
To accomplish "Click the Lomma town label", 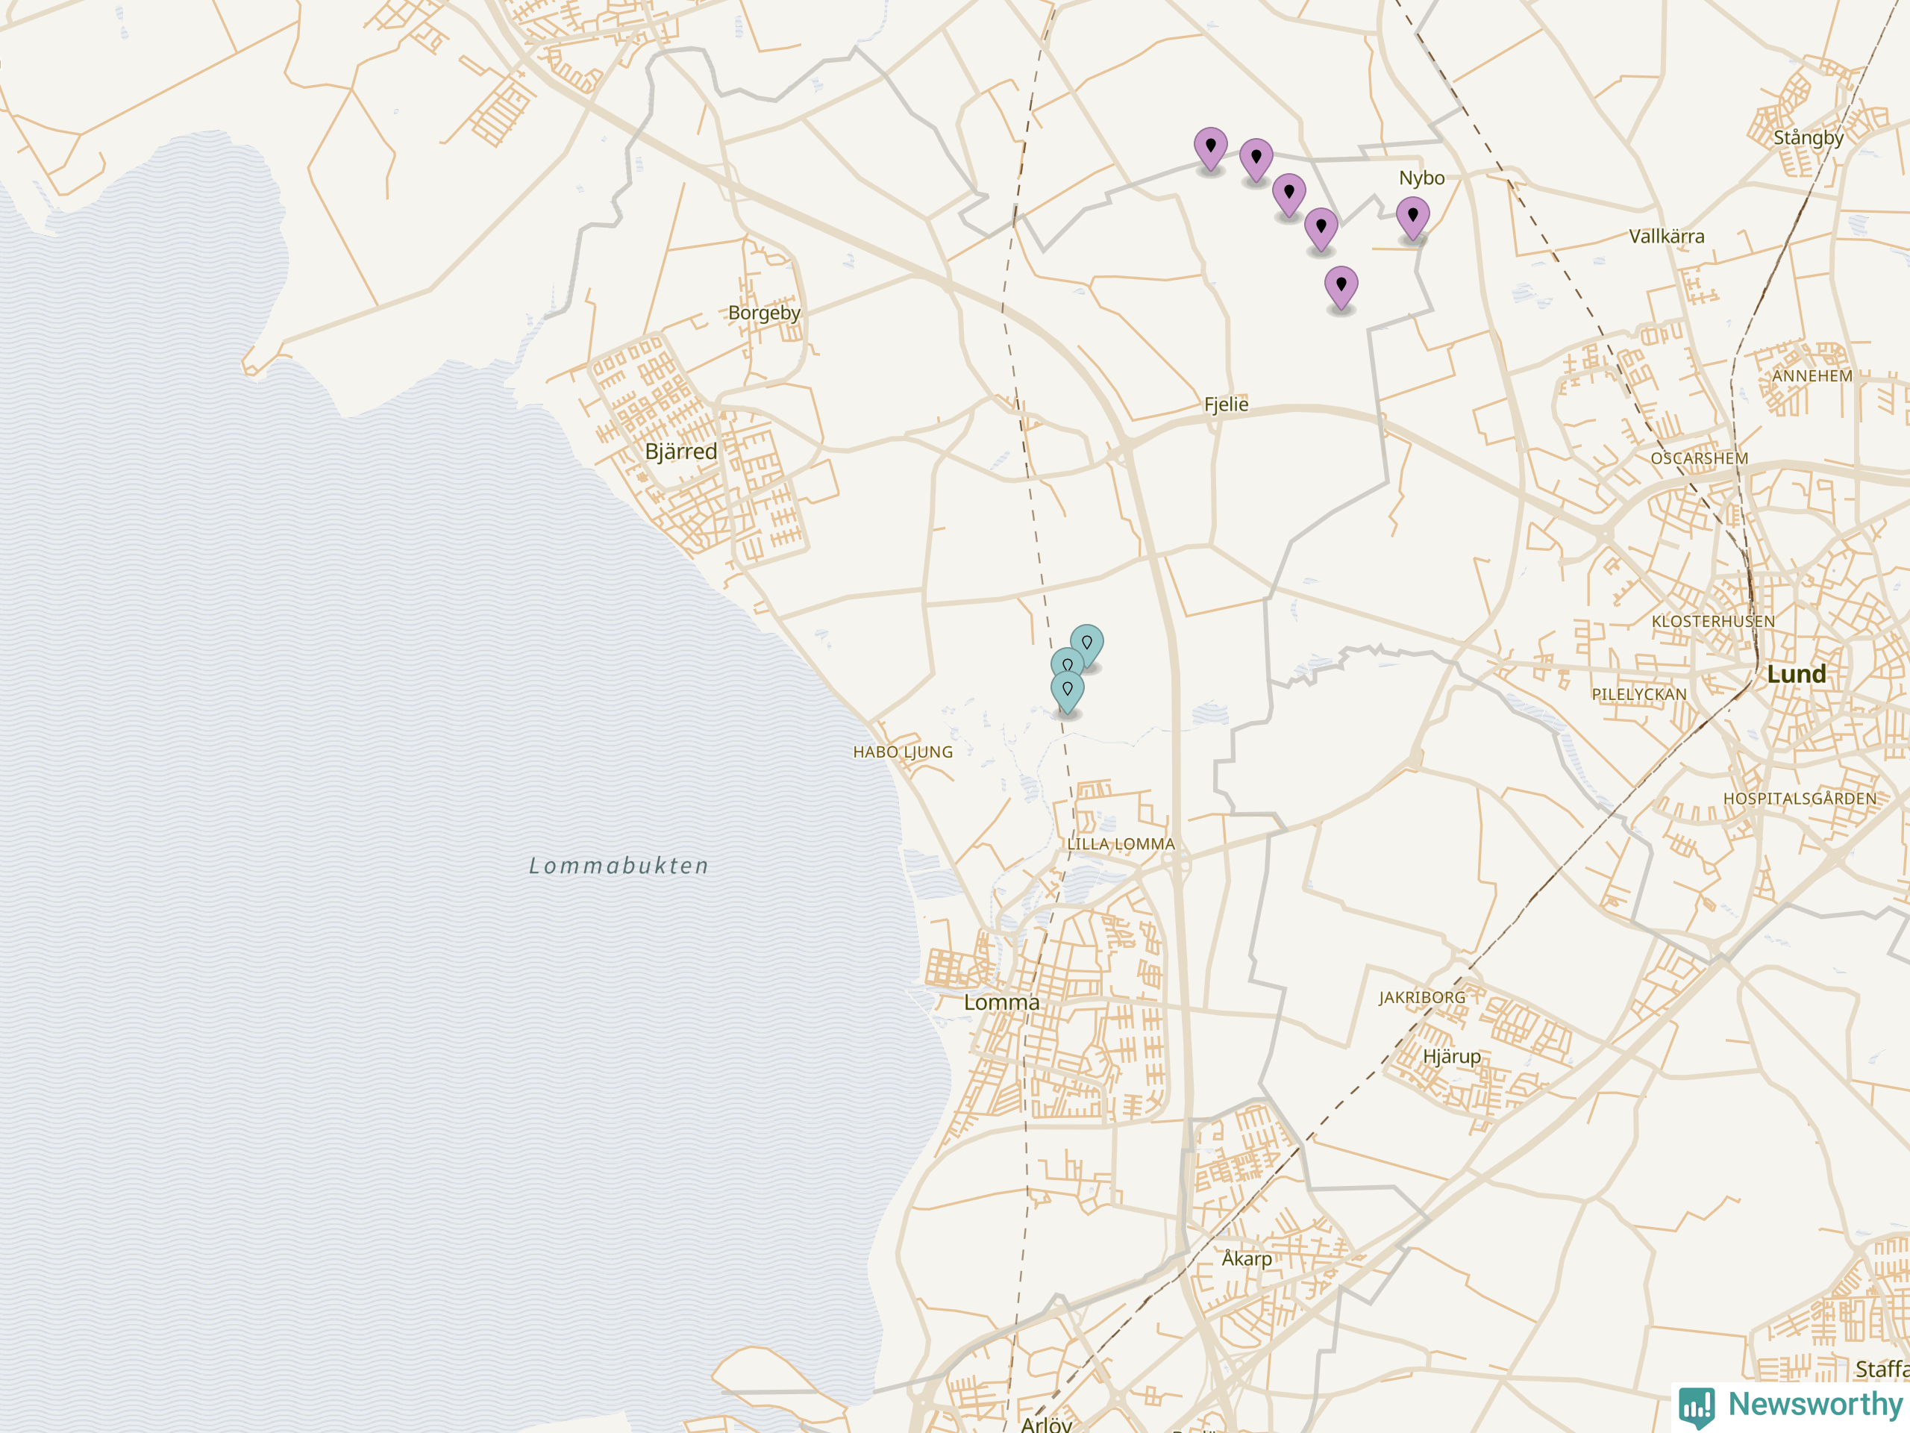I will [1001, 1003].
